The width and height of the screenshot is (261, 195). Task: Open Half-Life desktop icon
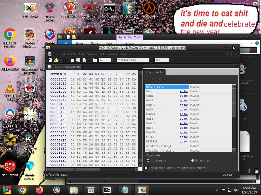[149, 10]
